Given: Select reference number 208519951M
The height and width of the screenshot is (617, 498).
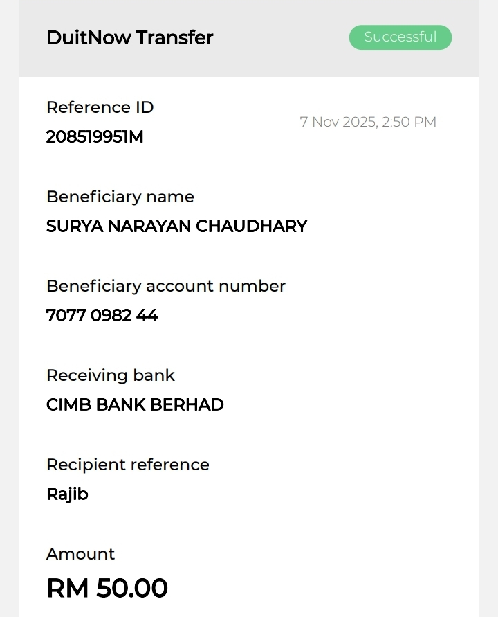Looking at the screenshot, I should coord(95,137).
